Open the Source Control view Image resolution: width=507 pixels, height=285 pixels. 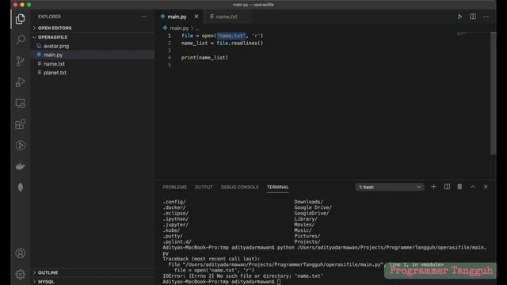point(21,61)
